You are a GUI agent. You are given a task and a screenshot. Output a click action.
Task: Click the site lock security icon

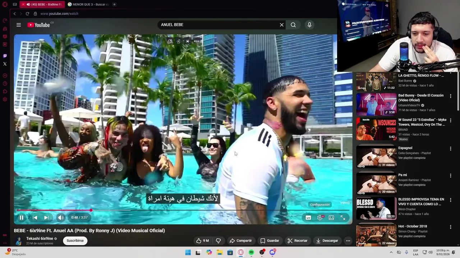tap(35, 14)
